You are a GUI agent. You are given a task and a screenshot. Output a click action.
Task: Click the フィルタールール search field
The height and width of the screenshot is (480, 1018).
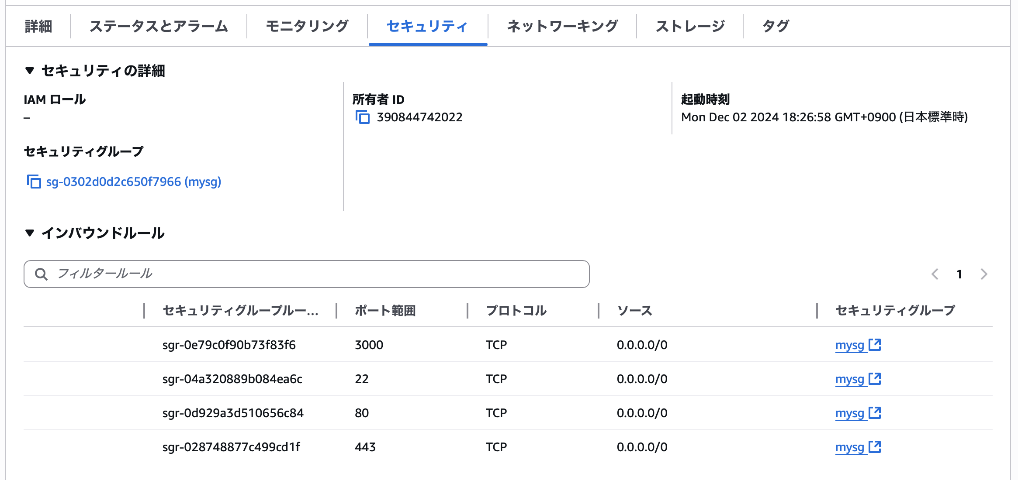coord(315,274)
